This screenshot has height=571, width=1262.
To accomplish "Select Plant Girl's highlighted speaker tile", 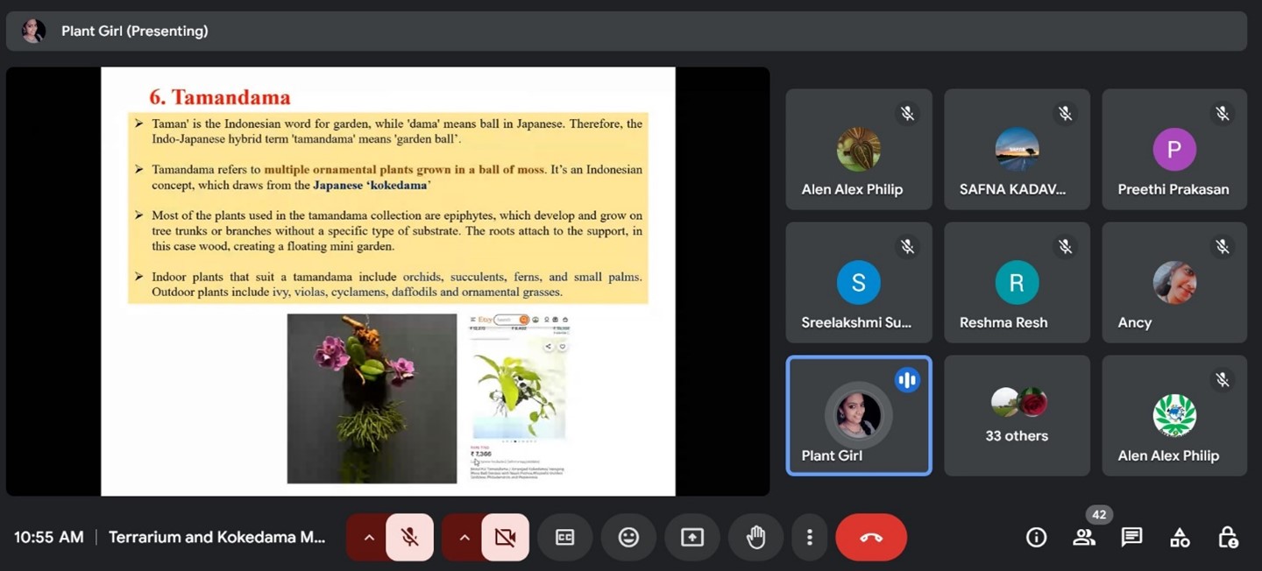I will [x=858, y=416].
